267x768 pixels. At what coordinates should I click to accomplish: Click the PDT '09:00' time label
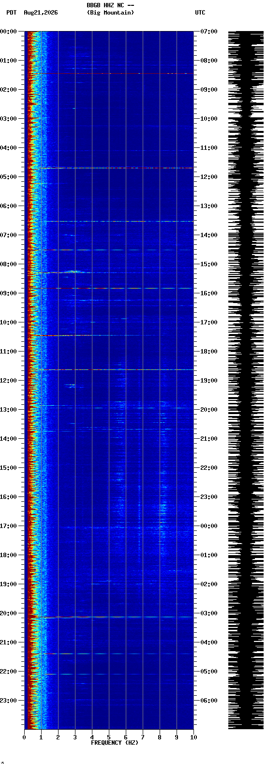pyautogui.click(x=8, y=293)
